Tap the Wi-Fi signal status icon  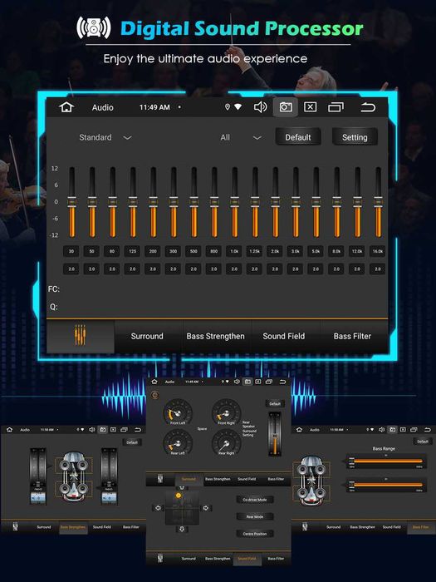tap(238, 107)
